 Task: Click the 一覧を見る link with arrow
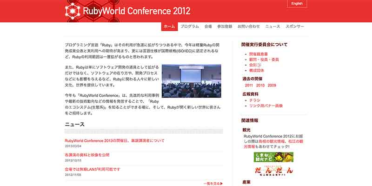tap(213, 183)
